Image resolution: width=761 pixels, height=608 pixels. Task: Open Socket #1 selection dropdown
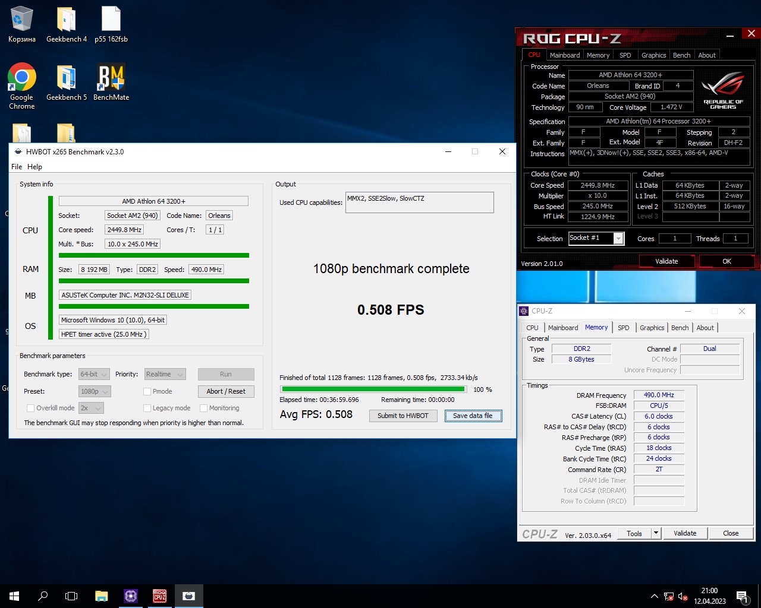(596, 238)
